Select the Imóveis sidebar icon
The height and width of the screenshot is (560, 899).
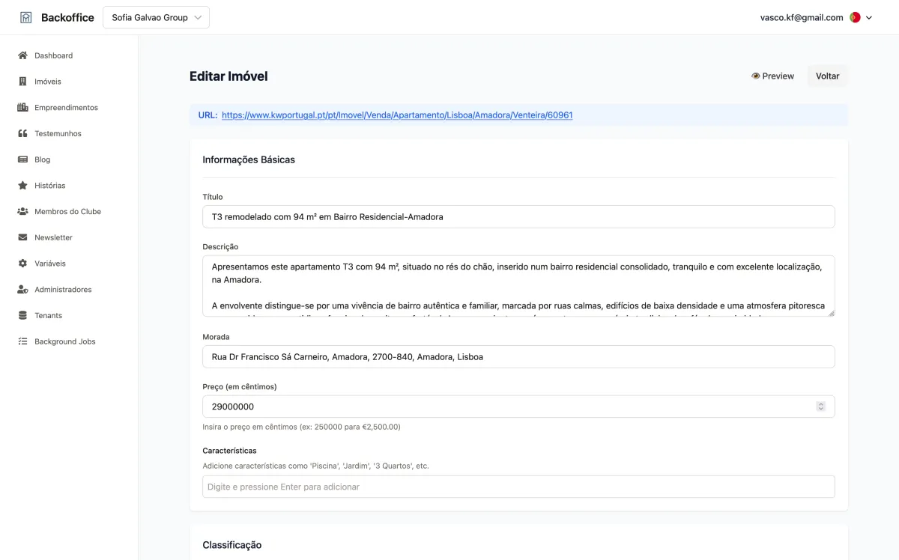23,81
